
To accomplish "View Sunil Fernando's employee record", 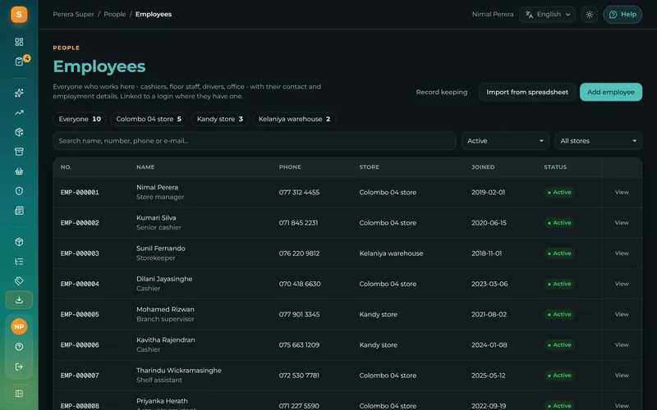I will point(622,253).
